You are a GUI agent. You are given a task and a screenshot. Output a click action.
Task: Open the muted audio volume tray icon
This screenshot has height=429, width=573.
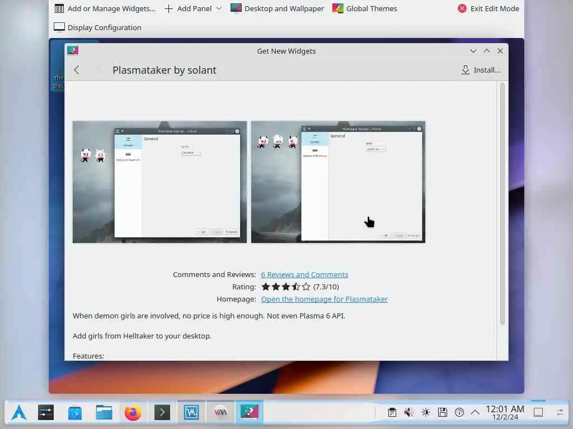click(409, 413)
